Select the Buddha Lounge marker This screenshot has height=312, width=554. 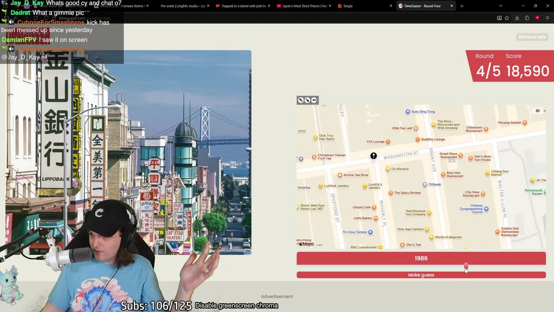pyautogui.click(x=418, y=140)
